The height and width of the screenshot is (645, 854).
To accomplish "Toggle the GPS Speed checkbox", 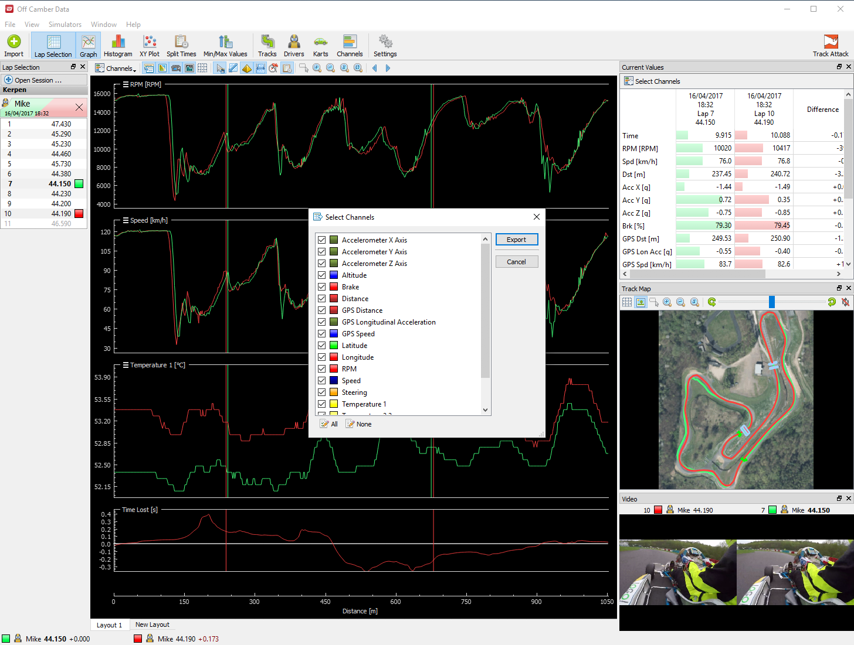I will [x=322, y=334].
